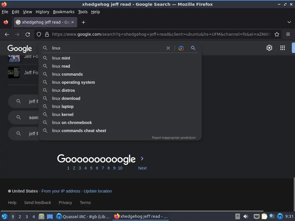Bookmark this page with the star icon
Screen dimensions: 295x221
point(277,35)
